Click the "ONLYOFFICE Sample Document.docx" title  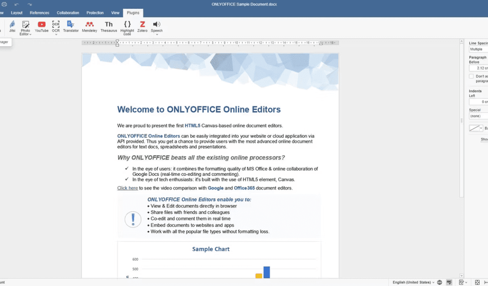coord(244,4)
